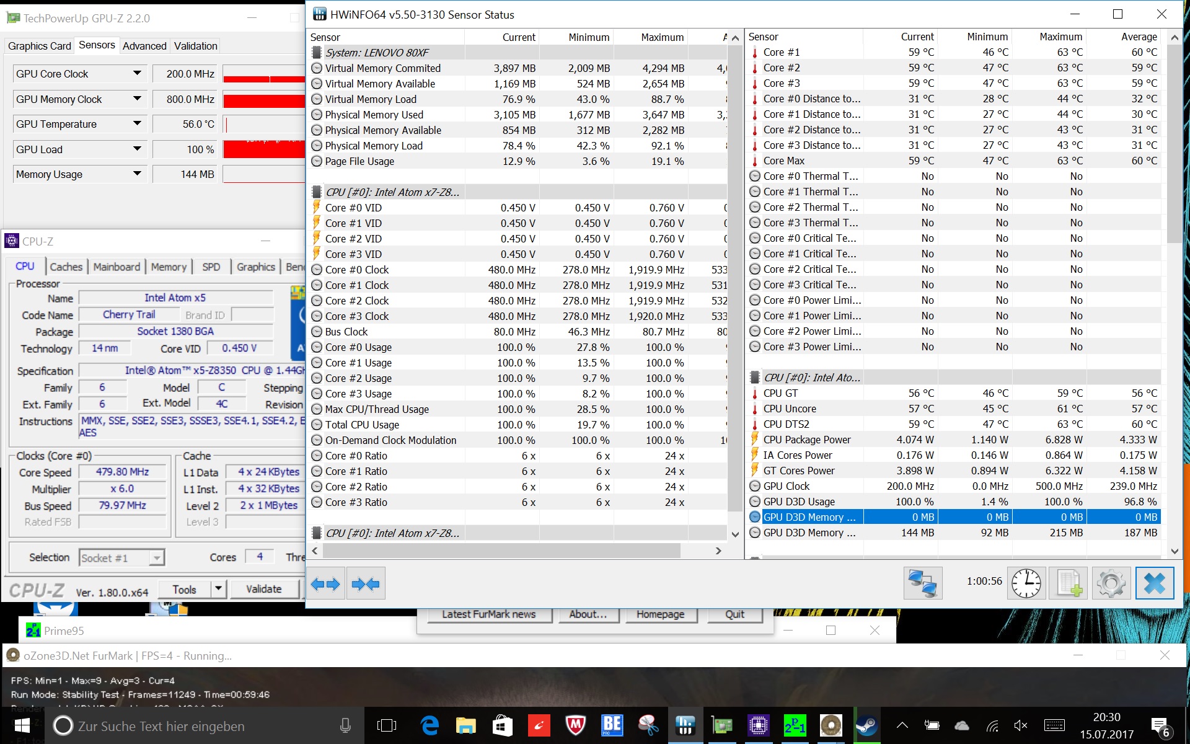
Task: Open CPU-Z Mainboard tab
Action: [x=117, y=267]
